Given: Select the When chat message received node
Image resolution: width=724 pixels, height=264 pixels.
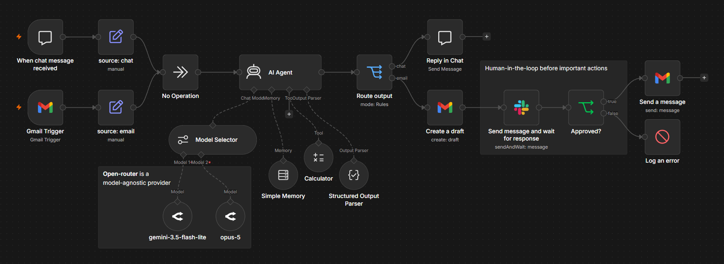Looking at the screenshot, I should pyautogui.click(x=45, y=37).
